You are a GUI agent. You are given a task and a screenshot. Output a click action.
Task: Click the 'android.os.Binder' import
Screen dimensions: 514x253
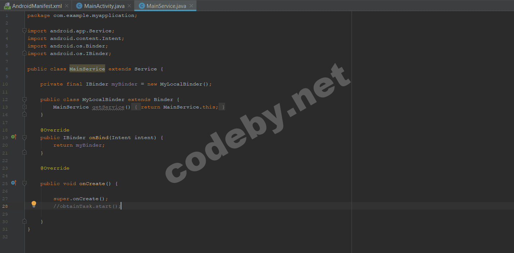[77, 46]
